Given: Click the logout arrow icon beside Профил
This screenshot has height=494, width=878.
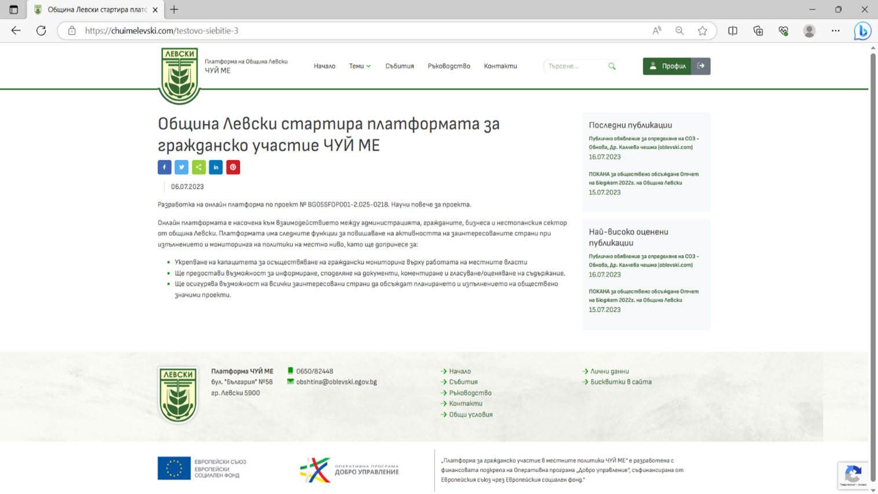Looking at the screenshot, I should pyautogui.click(x=701, y=66).
